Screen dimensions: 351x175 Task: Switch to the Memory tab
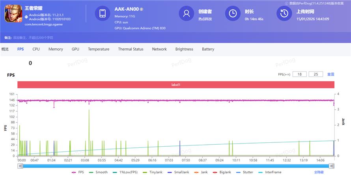(x=56, y=49)
